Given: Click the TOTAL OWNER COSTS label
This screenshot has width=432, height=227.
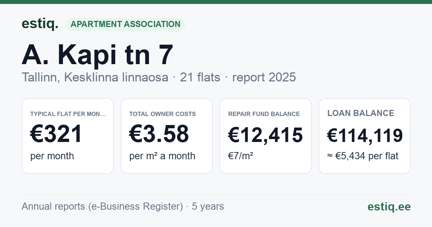Looking at the screenshot, I should tap(162, 114).
